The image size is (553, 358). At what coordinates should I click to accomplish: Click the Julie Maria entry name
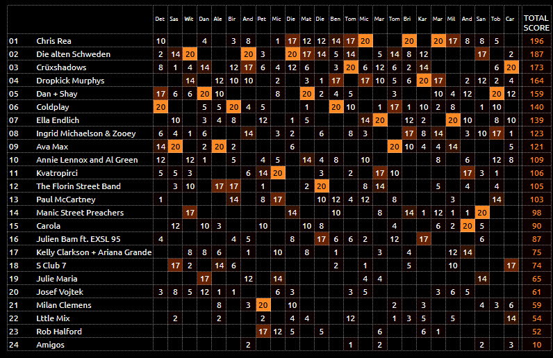coord(56,279)
